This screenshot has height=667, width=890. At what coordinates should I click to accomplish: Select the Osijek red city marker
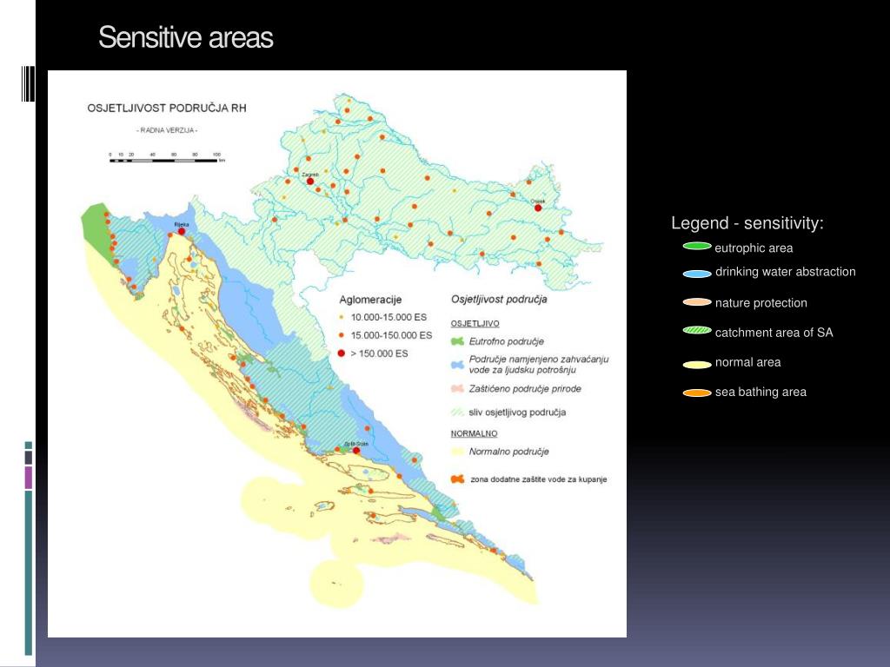click(x=538, y=208)
